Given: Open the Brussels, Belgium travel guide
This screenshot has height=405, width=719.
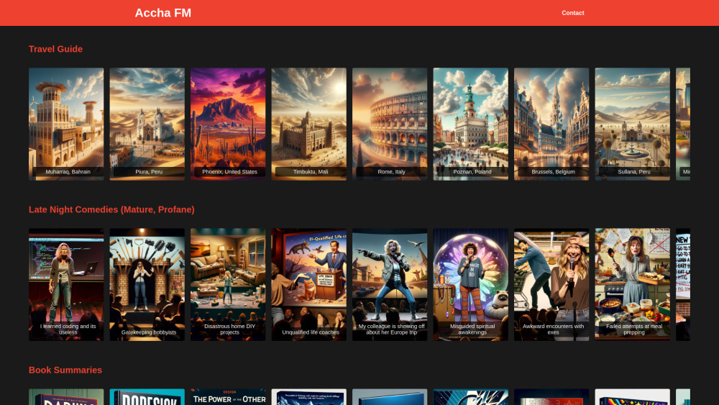Looking at the screenshot, I should [551, 124].
